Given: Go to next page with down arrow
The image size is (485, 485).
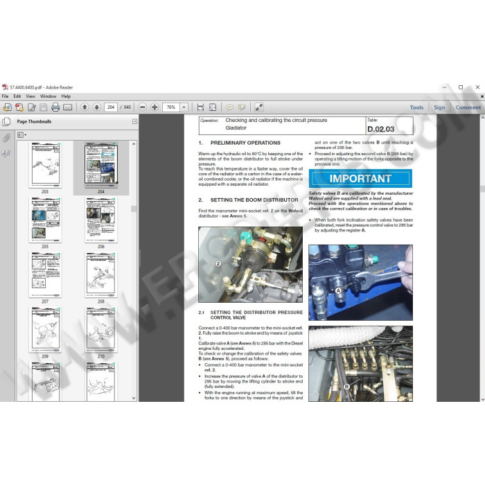Looking at the screenshot, I should 96,107.
